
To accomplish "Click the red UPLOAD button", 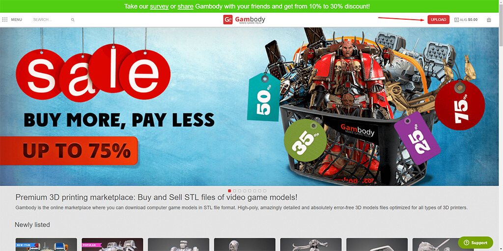I will [438, 20].
